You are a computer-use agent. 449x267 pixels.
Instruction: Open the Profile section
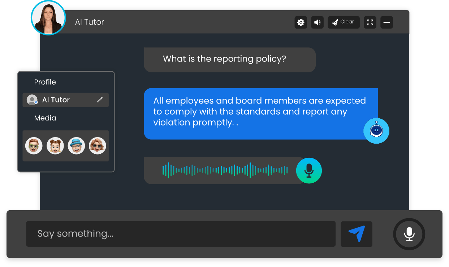[45, 82]
